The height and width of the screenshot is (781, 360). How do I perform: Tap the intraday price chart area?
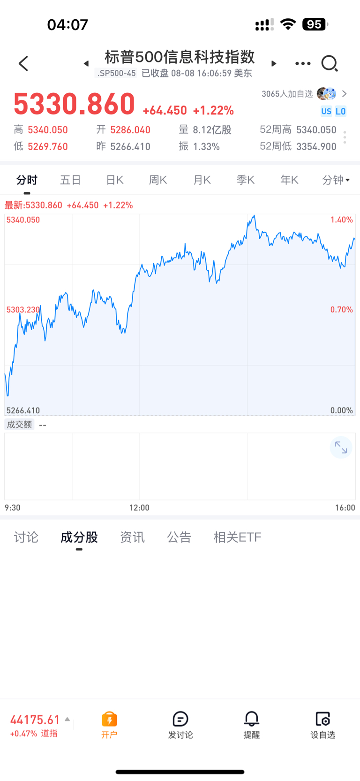(x=180, y=315)
